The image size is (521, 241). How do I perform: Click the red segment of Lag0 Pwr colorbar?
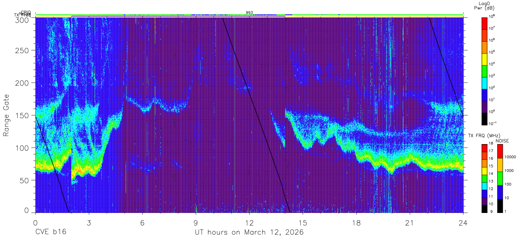485,23
